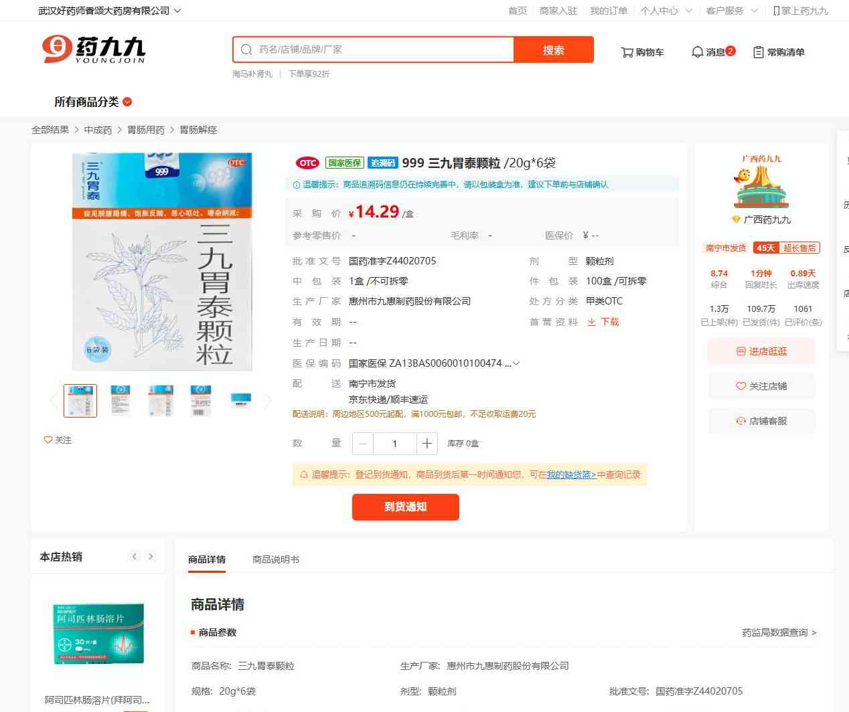Go to next hot-selling product

click(151, 557)
